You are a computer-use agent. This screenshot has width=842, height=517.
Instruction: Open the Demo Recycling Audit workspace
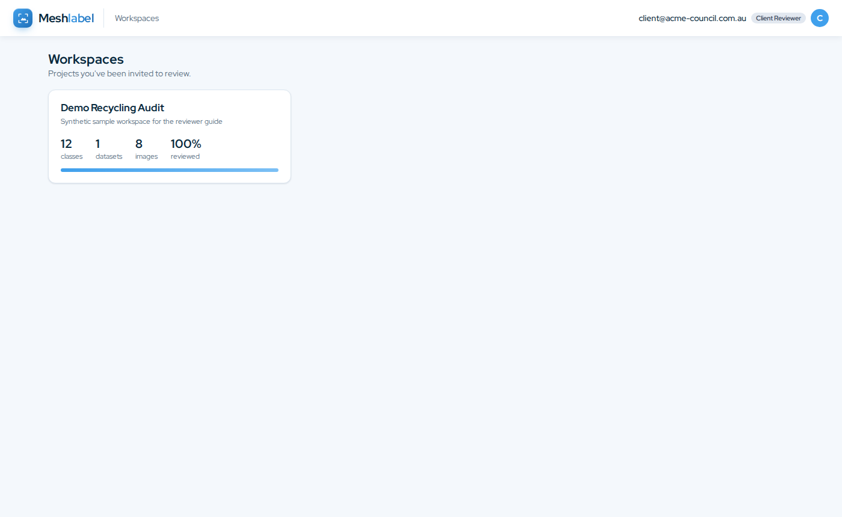(170, 136)
